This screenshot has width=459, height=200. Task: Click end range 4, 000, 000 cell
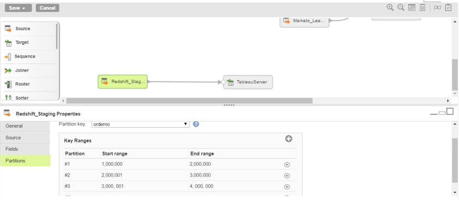pos(201,186)
